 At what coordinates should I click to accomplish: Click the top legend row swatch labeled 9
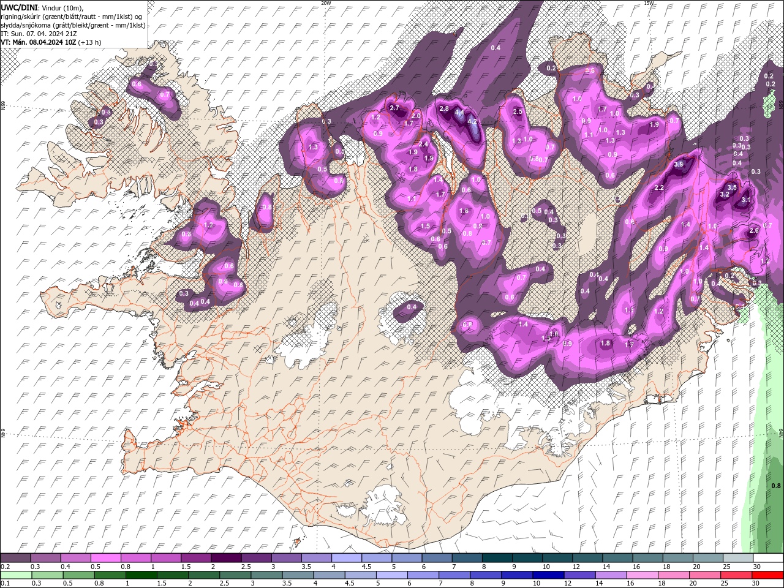pyautogui.click(x=527, y=557)
